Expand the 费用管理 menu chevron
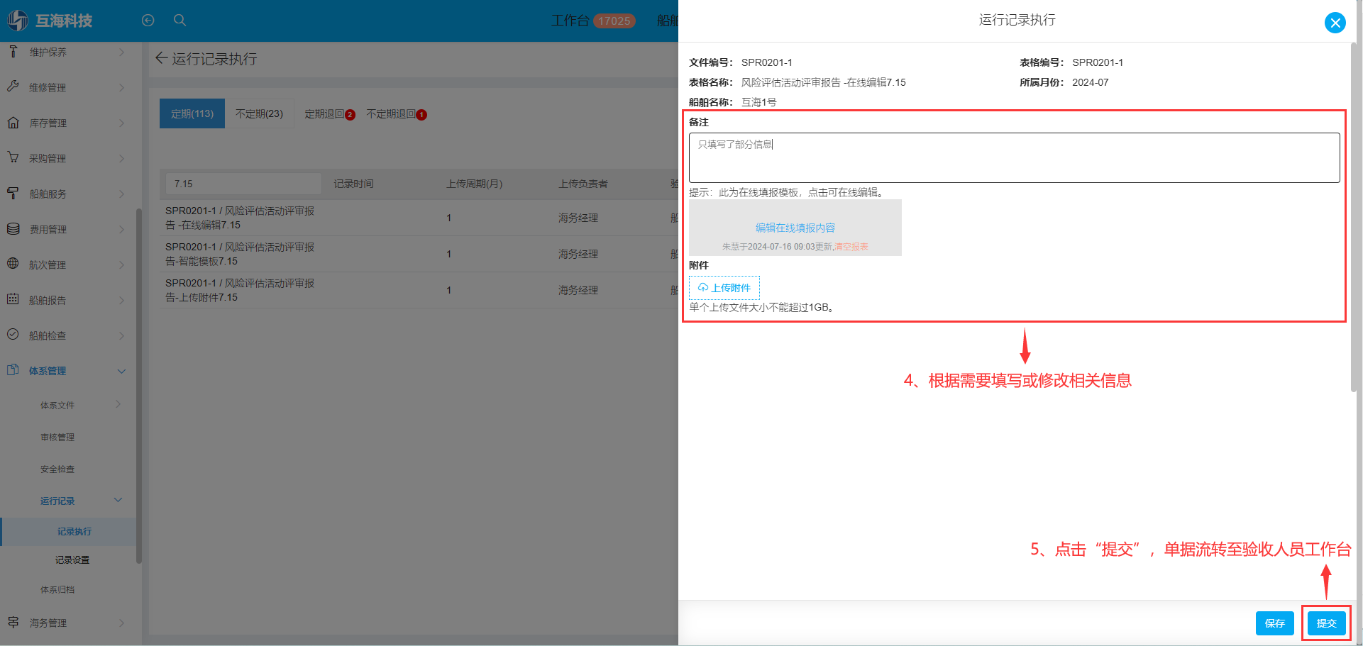 point(121,229)
